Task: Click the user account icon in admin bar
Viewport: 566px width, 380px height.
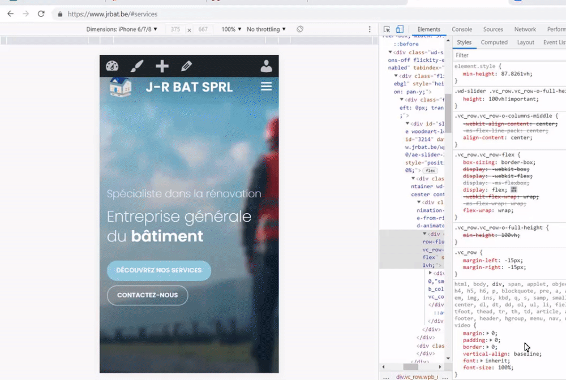Action: tap(266, 66)
